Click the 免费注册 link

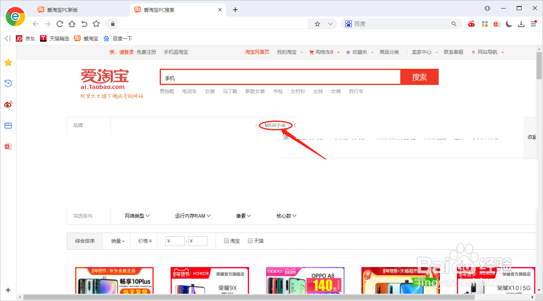(146, 52)
